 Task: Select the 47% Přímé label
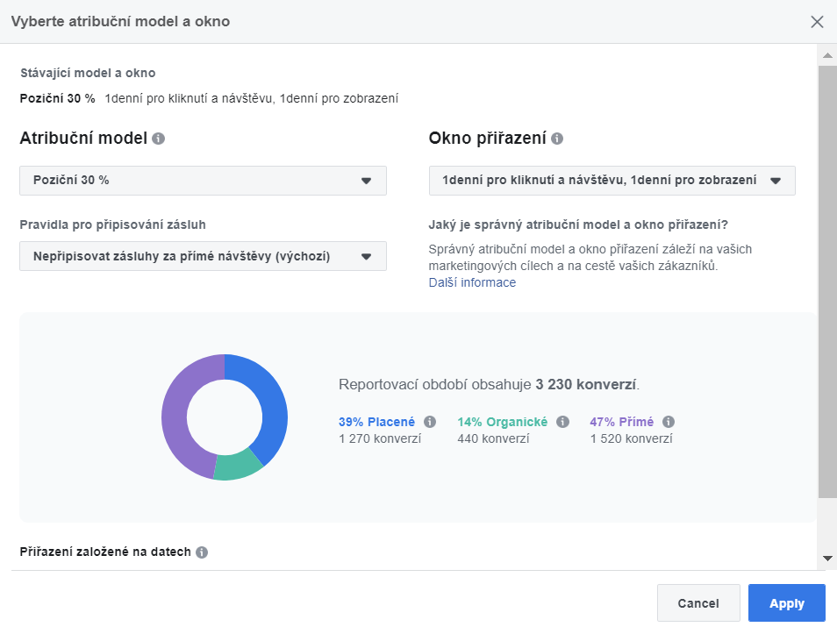[x=621, y=422]
